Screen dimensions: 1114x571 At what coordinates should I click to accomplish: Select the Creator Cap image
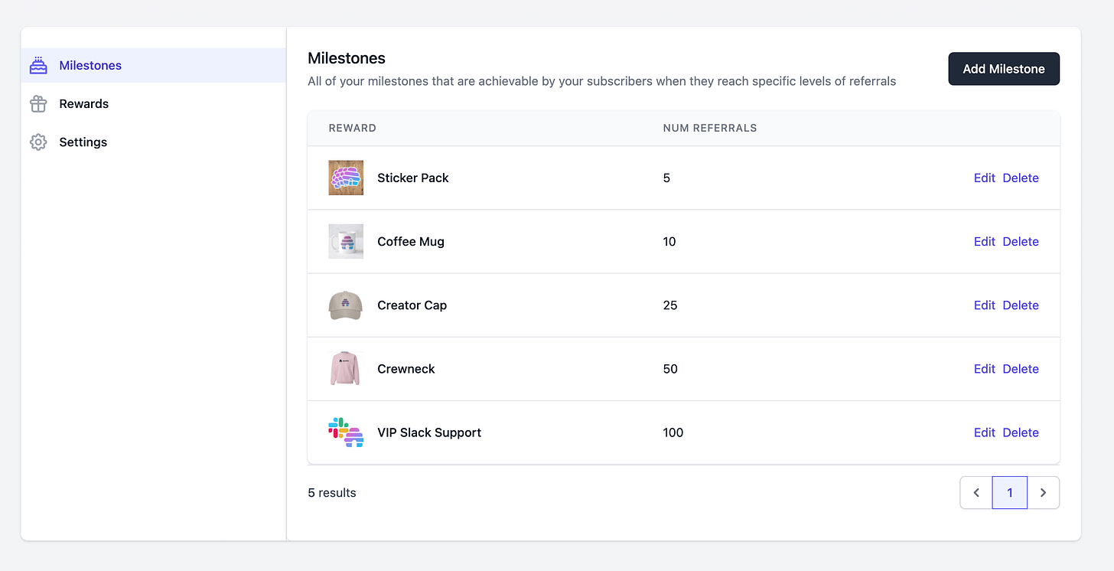coord(346,305)
